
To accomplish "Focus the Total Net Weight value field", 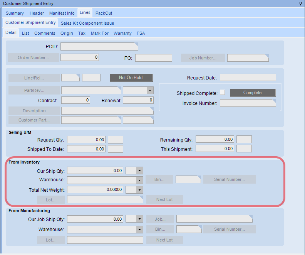I will click(95, 189).
